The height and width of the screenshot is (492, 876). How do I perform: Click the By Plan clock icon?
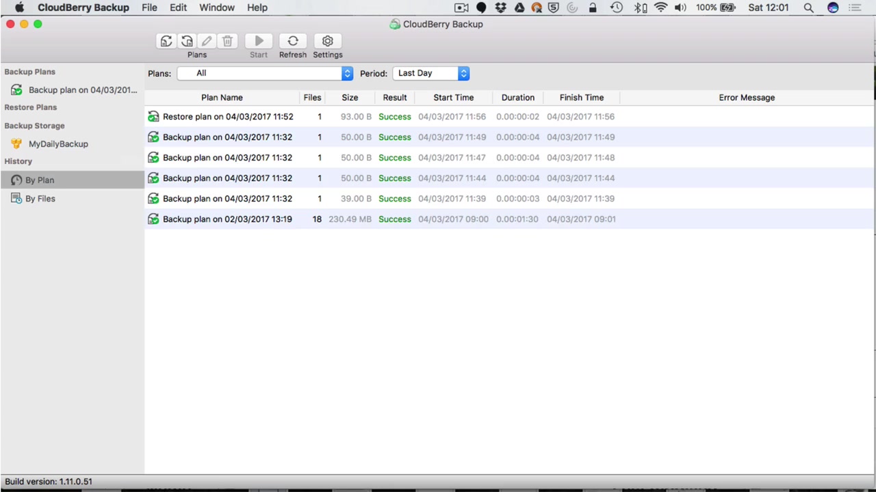pos(16,180)
